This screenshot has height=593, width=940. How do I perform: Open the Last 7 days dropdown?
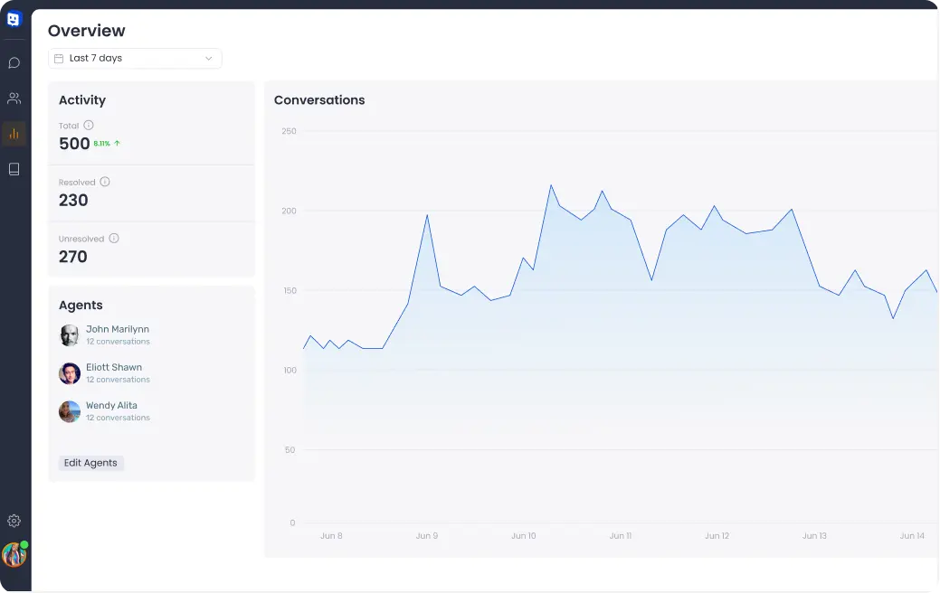click(134, 58)
